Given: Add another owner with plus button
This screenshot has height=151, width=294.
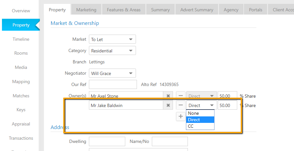Looking at the screenshot, I should pos(181,117).
